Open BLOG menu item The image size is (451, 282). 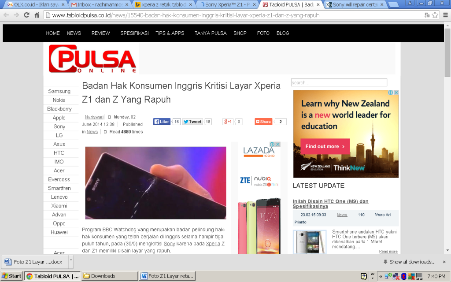click(283, 33)
